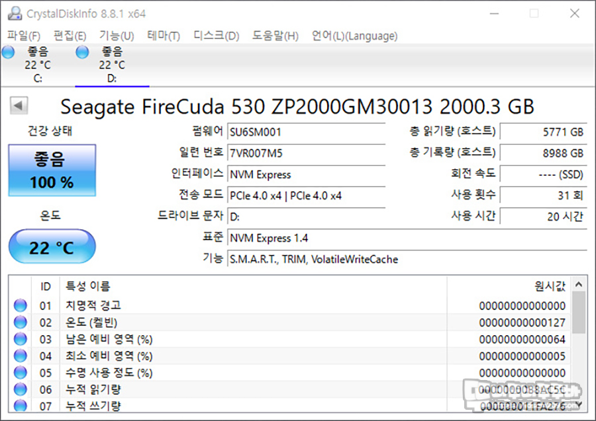The width and height of the screenshot is (596, 421).
Task: Click status orb of row 04 최소 예비 영역
Action: point(20,356)
